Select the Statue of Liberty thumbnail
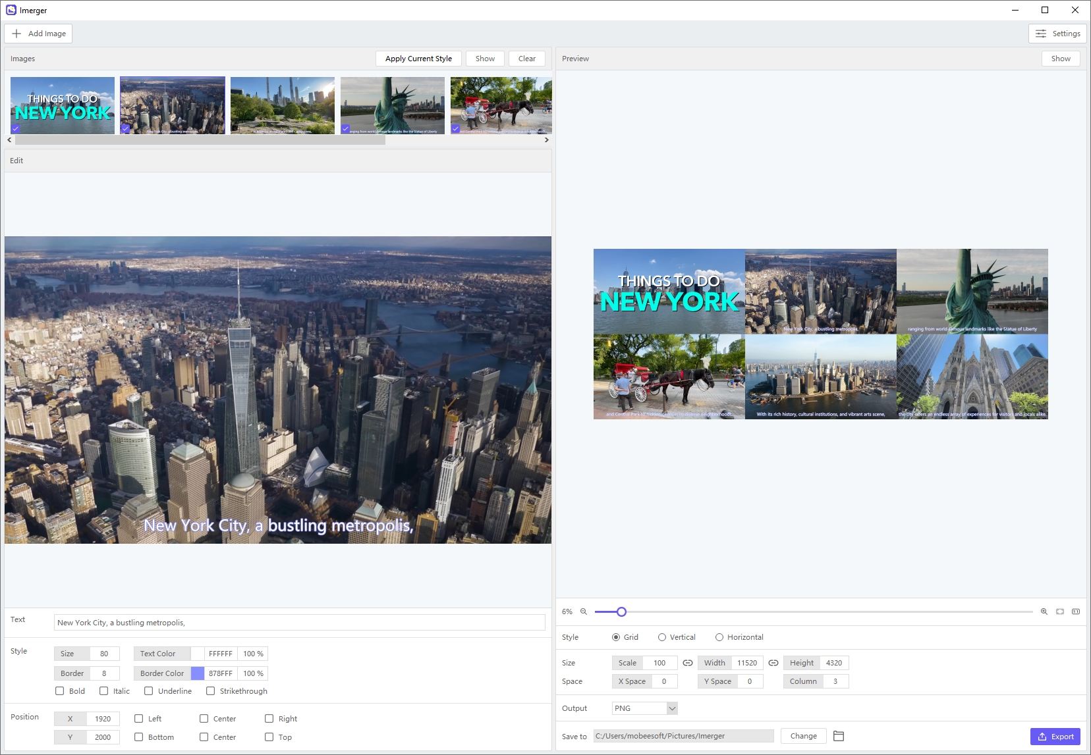This screenshot has width=1091, height=755. 393,105
